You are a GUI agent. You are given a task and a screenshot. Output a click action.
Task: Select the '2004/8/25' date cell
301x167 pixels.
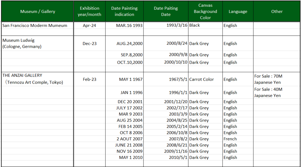(166, 120)
